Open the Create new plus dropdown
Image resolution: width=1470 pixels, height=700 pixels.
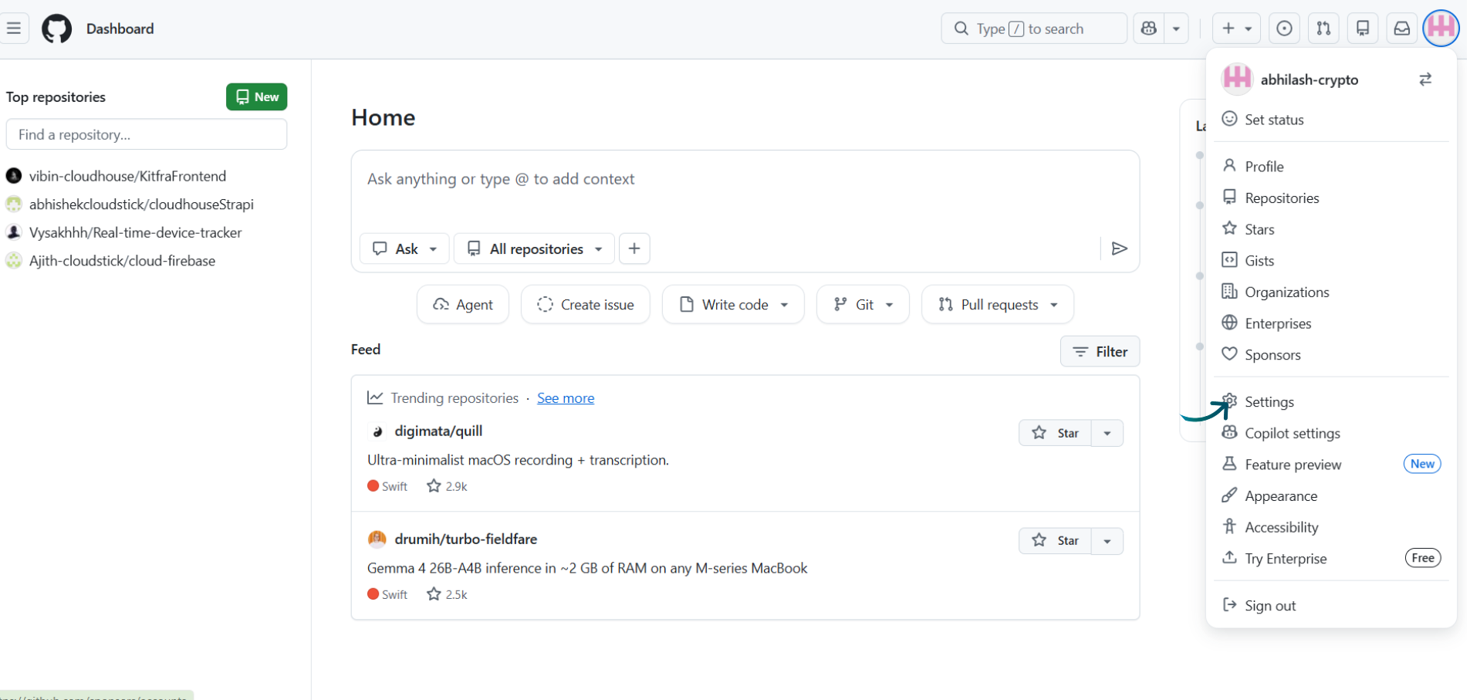1236,29
